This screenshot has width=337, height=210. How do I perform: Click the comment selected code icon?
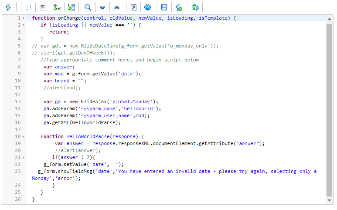(x=28, y=7)
